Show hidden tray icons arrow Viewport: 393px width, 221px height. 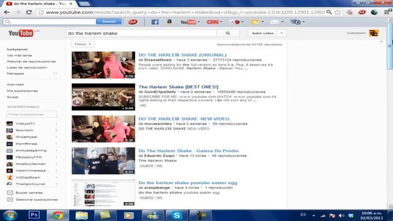click(314, 215)
